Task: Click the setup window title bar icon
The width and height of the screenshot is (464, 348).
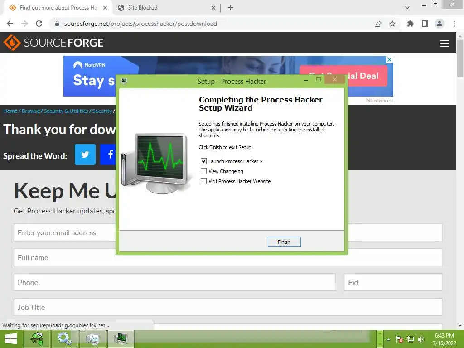Action: point(124,81)
